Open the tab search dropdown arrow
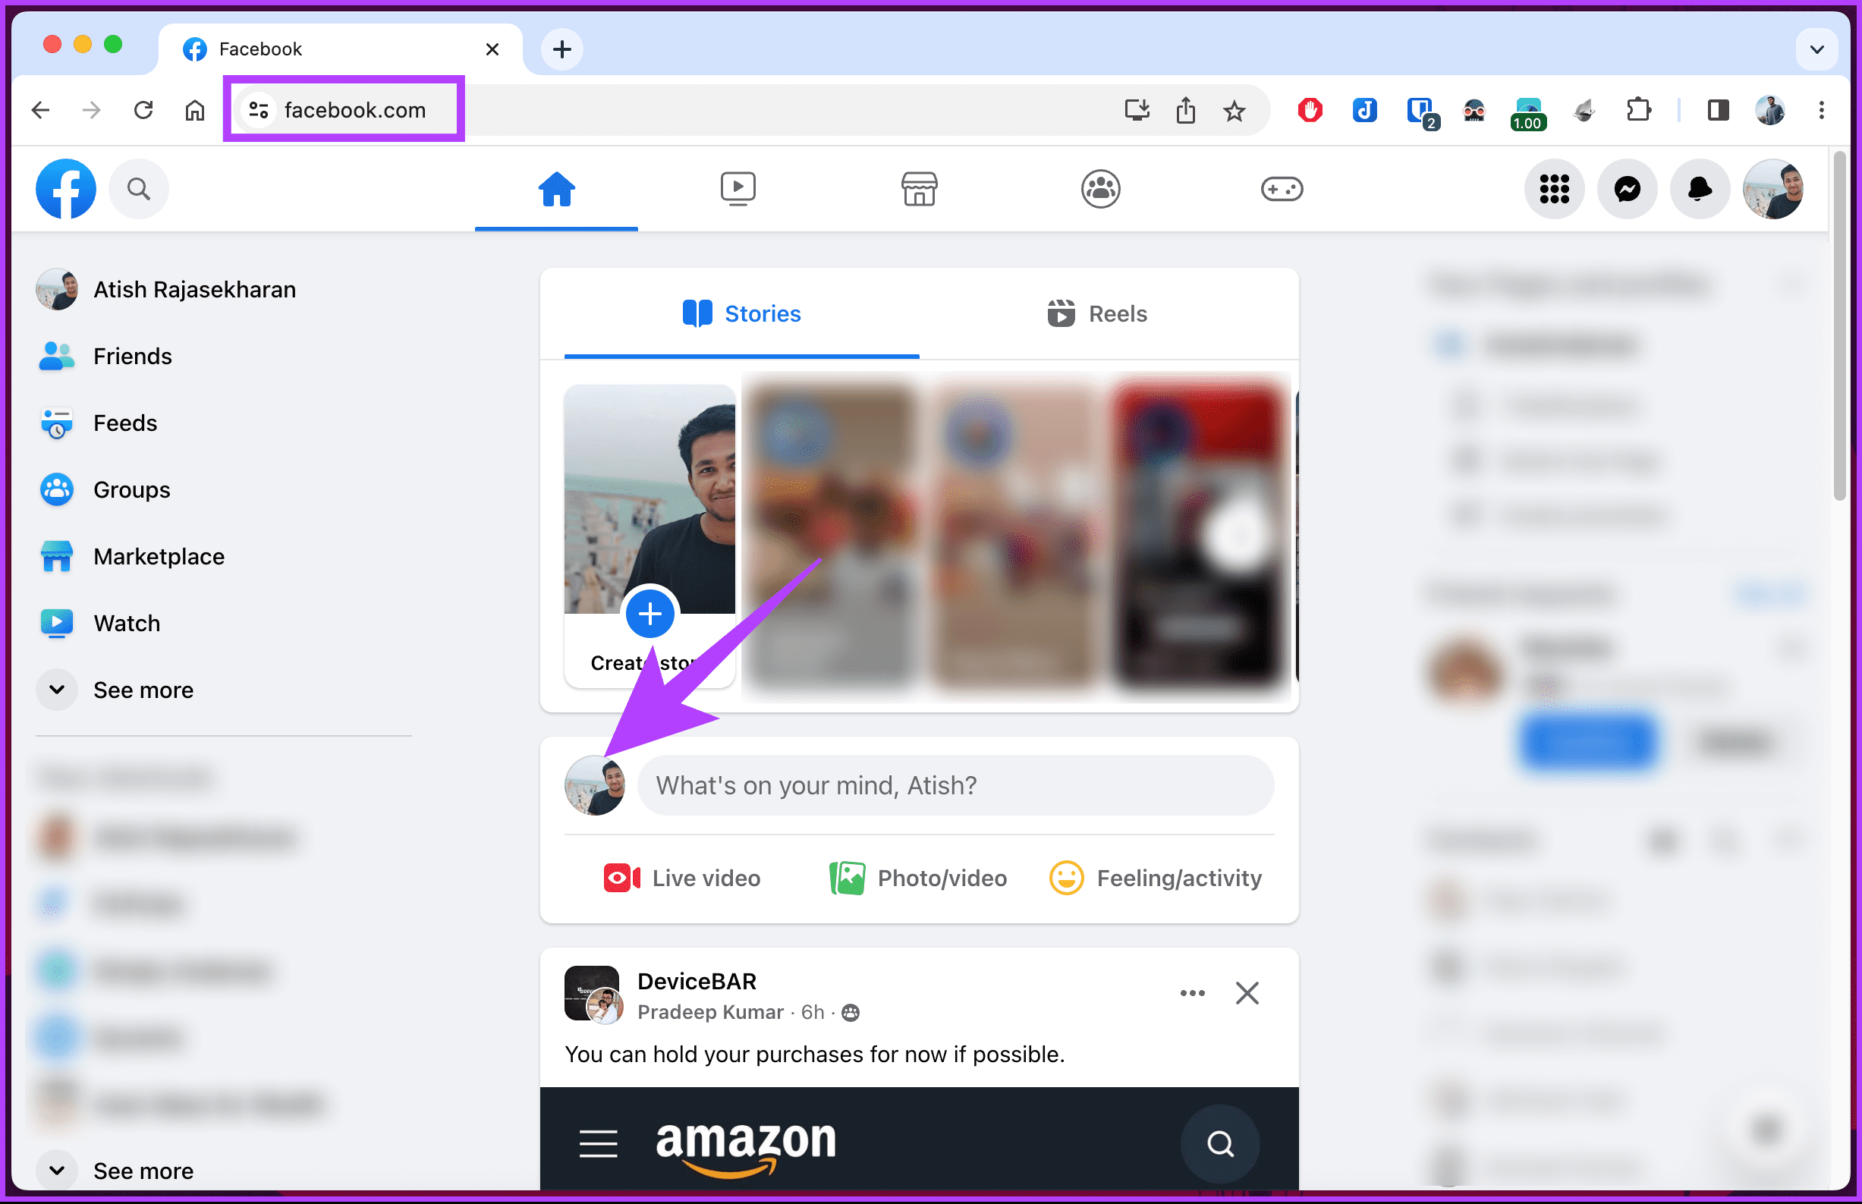This screenshot has height=1204, width=1862. click(x=1816, y=49)
